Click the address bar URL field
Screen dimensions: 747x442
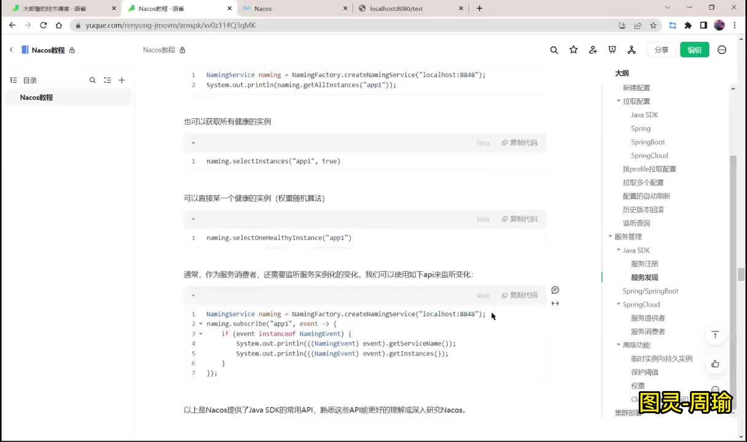pyautogui.click(x=344, y=25)
